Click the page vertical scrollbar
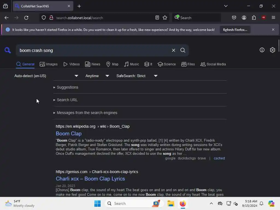This screenshot has height=210, width=280. (x=279, y=46)
